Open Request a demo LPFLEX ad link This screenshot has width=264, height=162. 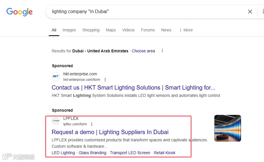(x=110, y=132)
